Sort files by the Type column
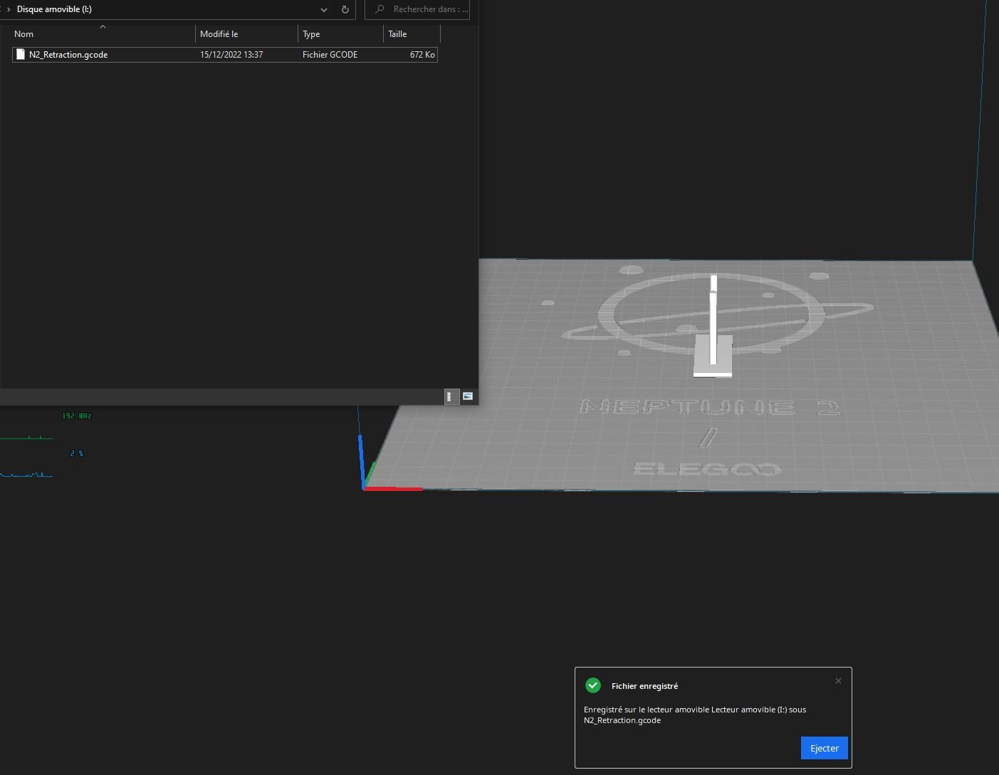The image size is (999, 775). click(x=340, y=34)
